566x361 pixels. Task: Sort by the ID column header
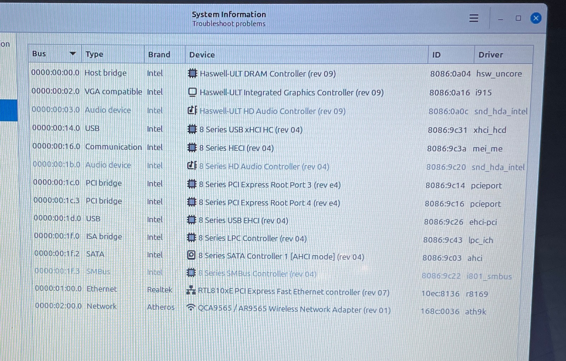pos(451,55)
